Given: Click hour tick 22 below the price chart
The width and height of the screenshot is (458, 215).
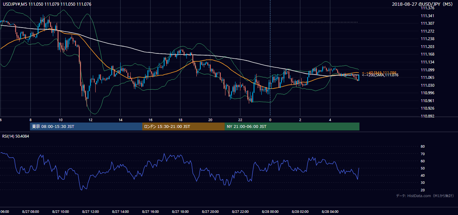Looking at the screenshot, I should 240,120.
